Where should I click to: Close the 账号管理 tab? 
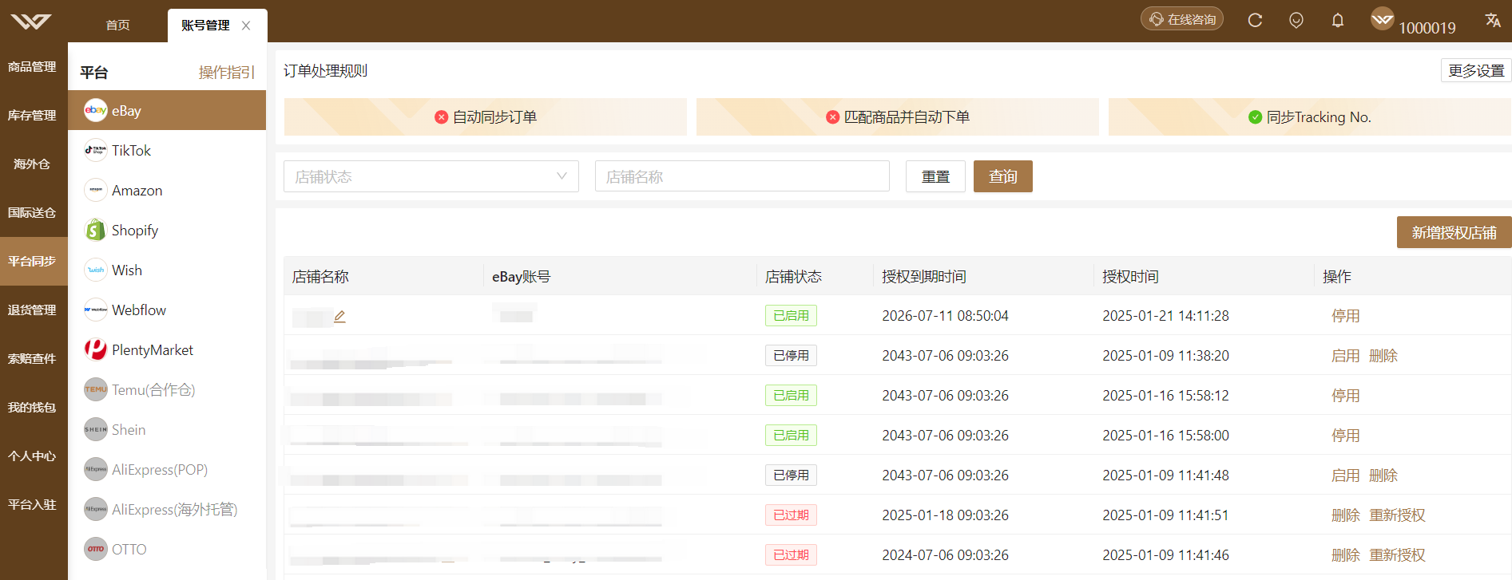[246, 26]
